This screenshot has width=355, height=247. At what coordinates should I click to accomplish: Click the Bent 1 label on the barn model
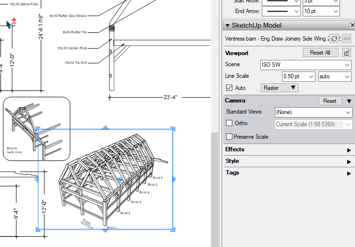[x=112, y=227]
